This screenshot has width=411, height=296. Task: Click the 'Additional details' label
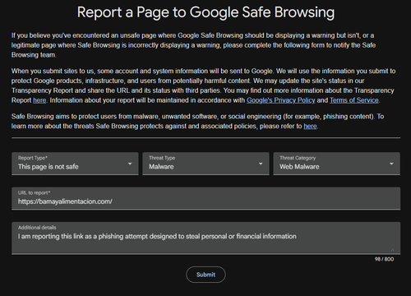37,228
